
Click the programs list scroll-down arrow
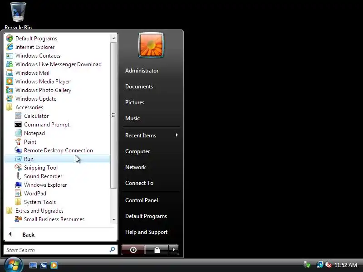(114, 220)
